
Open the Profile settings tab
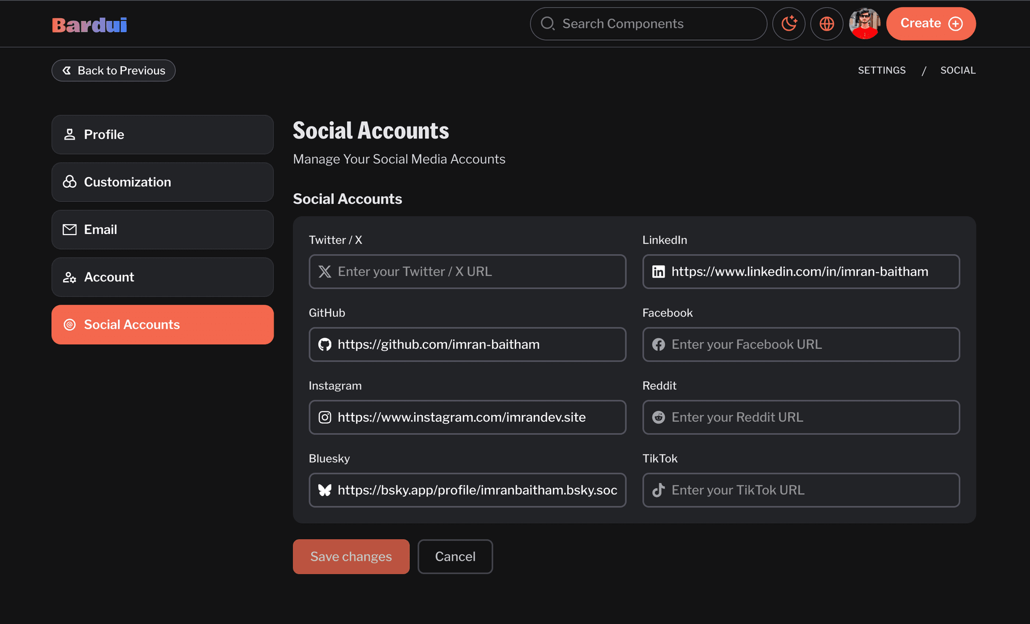(x=163, y=135)
